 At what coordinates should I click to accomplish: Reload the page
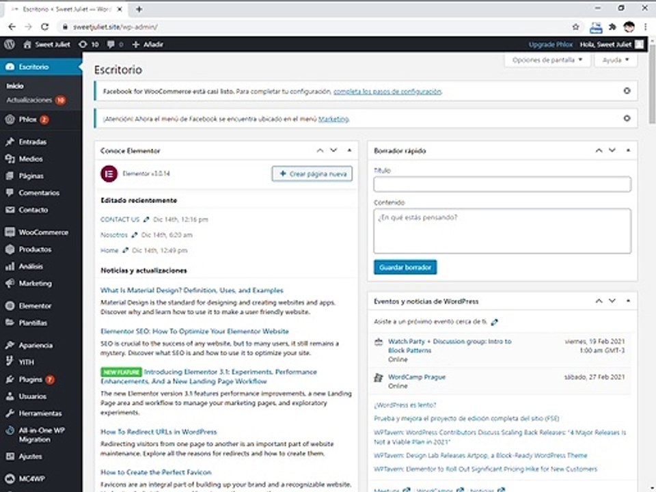click(x=45, y=27)
